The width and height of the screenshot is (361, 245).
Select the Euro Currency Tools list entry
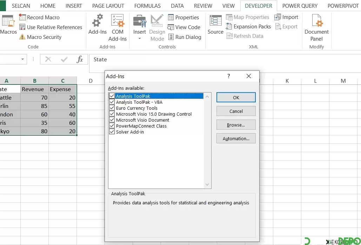pos(137,108)
